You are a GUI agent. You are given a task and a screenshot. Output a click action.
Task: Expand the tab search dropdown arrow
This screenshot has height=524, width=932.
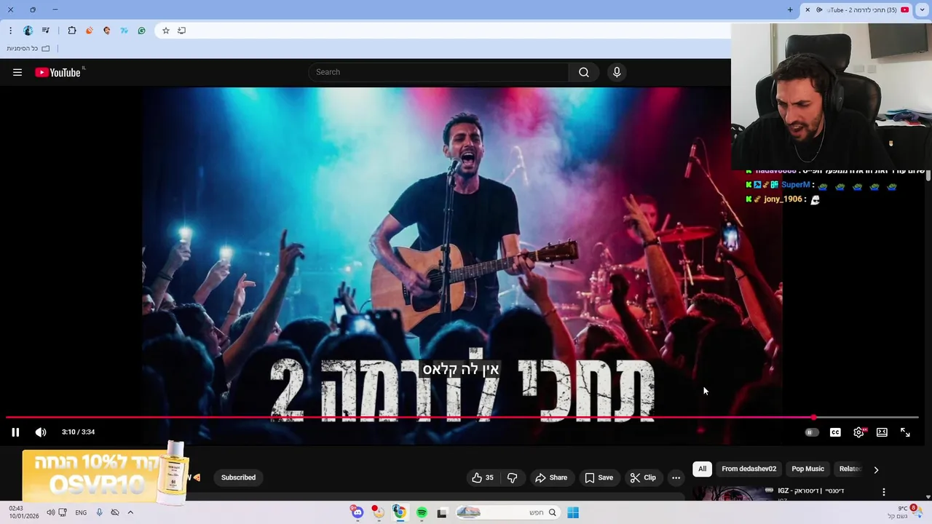pyautogui.click(x=922, y=10)
